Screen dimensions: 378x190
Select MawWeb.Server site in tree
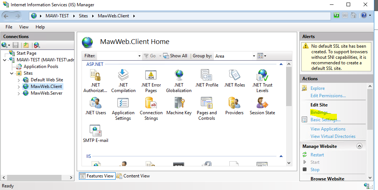(47, 93)
